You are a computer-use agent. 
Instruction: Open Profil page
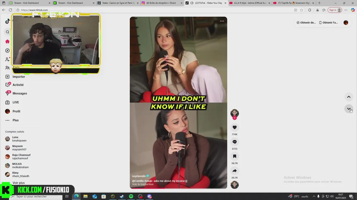[13, 111]
